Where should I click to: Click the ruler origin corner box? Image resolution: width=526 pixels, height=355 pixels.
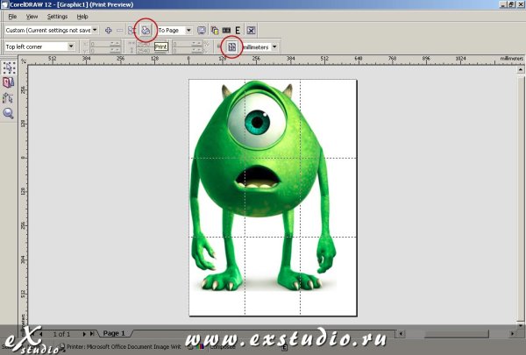(23, 60)
